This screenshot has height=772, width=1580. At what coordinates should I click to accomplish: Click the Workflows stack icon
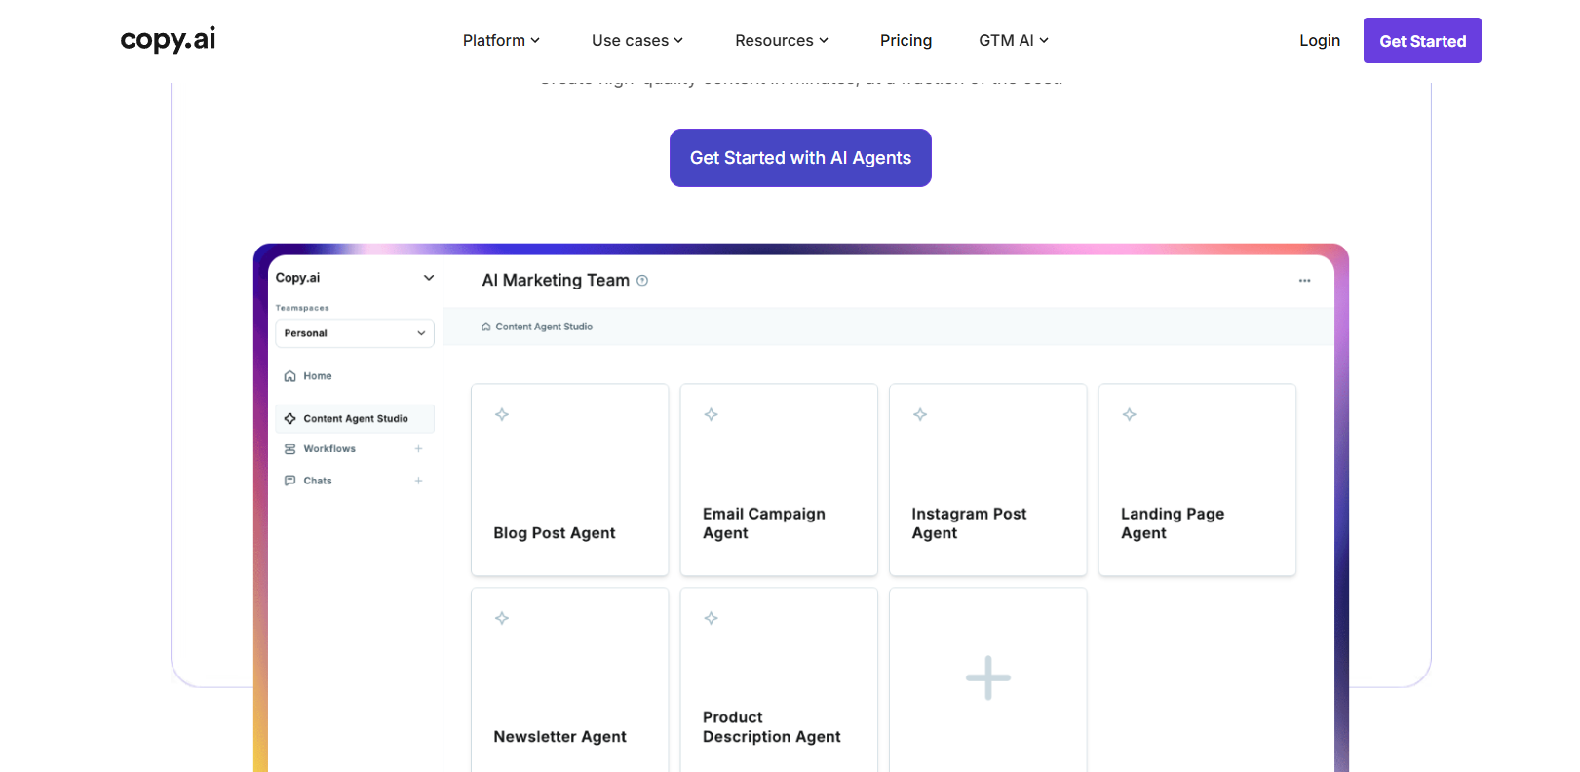coord(289,449)
